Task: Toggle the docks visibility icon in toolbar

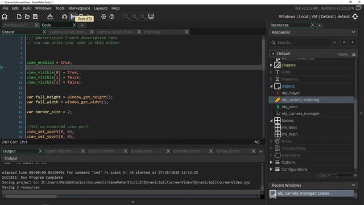Action: point(151,17)
